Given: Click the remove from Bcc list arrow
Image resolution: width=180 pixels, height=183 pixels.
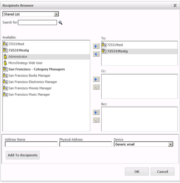Looking at the screenshot, I should tap(96, 120).
